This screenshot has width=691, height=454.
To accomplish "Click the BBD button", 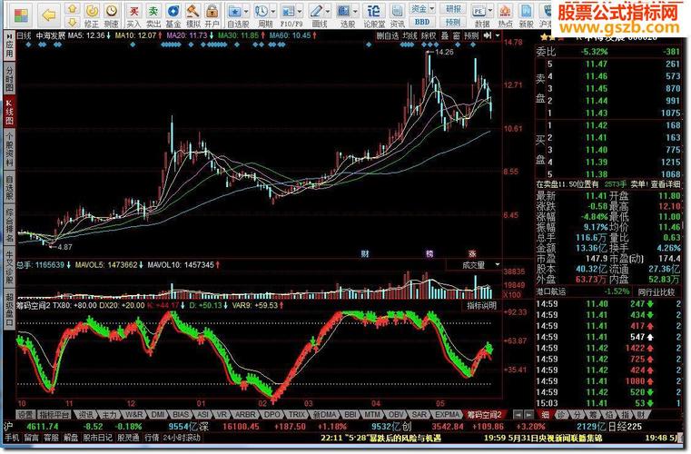I will (422, 22).
